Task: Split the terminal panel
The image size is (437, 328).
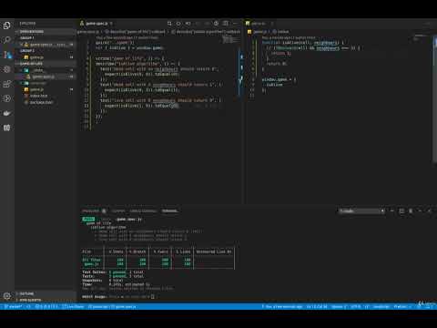Action: click(x=401, y=210)
